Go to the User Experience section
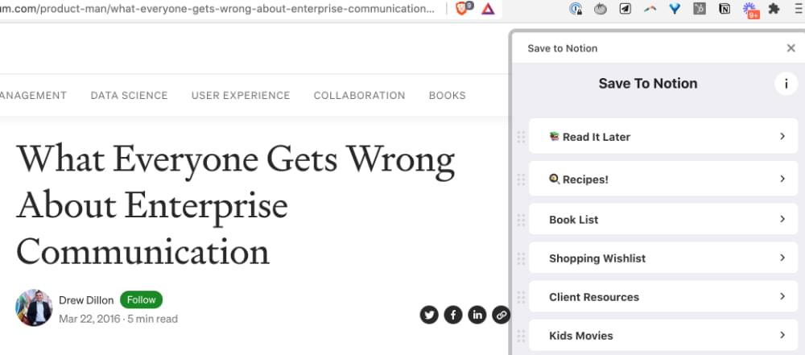 [x=241, y=95]
